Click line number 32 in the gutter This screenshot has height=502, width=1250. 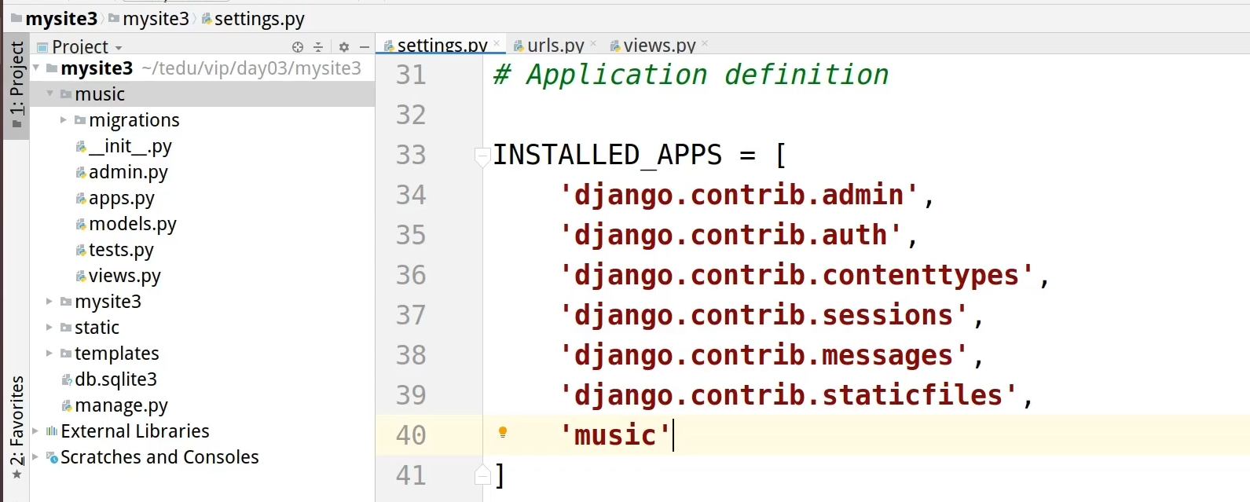pos(411,115)
